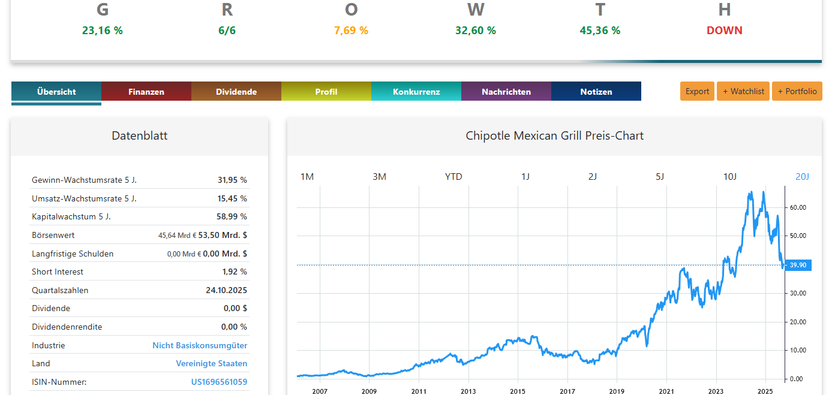This screenshot has width=832, height=395.
Task: Select the Profil tab
Action: pyautogui.click(x=326, y=92)
